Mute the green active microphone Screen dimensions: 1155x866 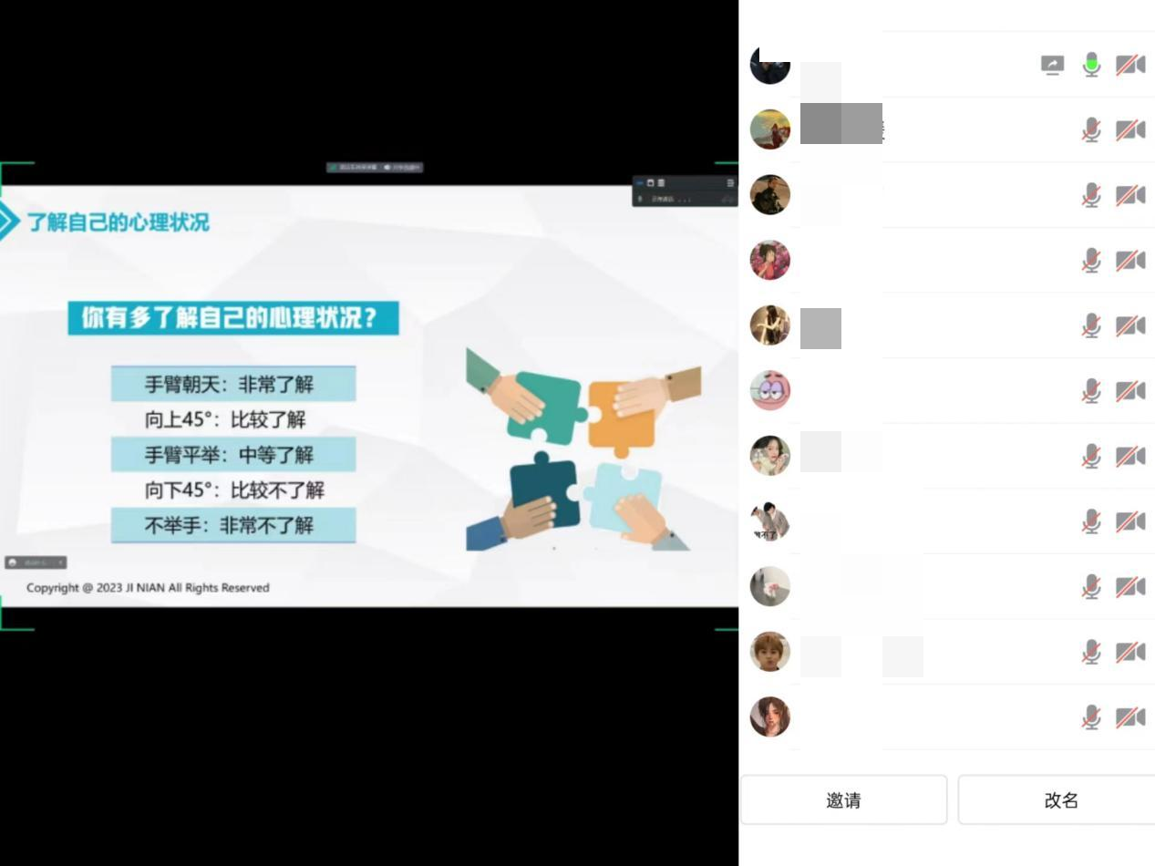point(1091,65)
